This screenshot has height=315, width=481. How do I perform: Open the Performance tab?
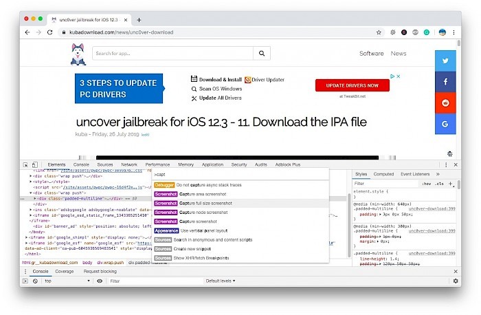[x=157, y=165]
